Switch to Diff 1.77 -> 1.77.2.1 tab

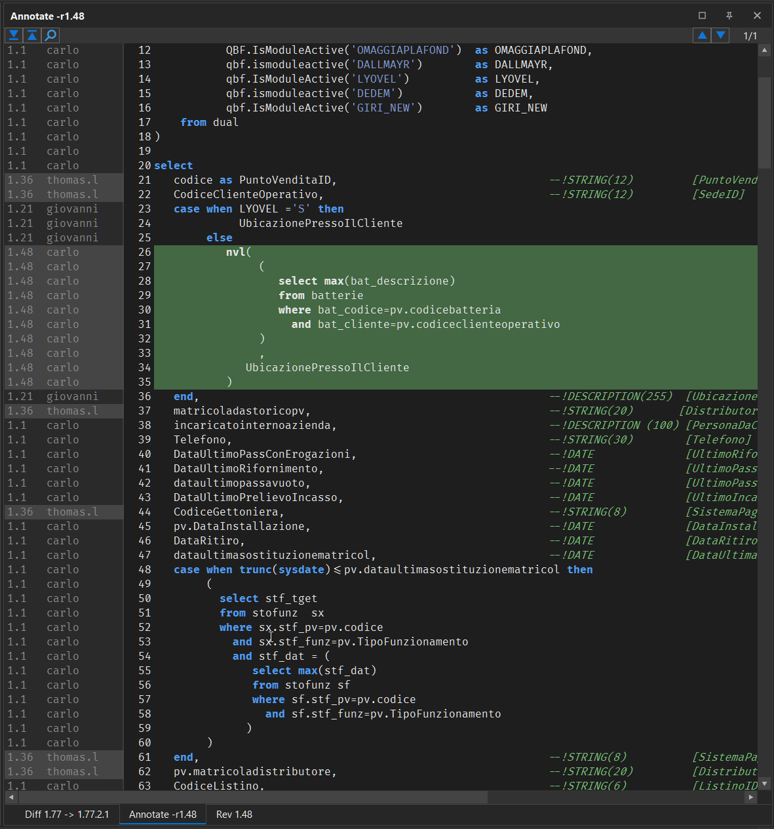67,815
